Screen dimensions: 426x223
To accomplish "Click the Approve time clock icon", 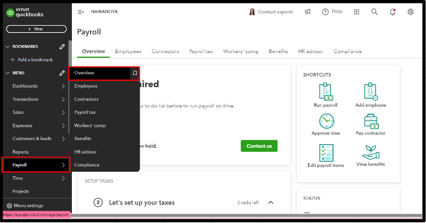I will [x=326, y=121].
